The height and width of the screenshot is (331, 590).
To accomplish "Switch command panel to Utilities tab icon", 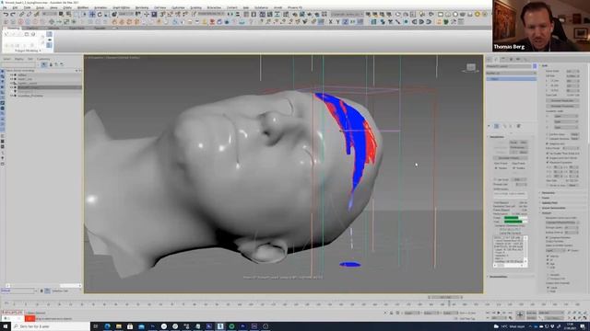I will (x=525, y=59).
